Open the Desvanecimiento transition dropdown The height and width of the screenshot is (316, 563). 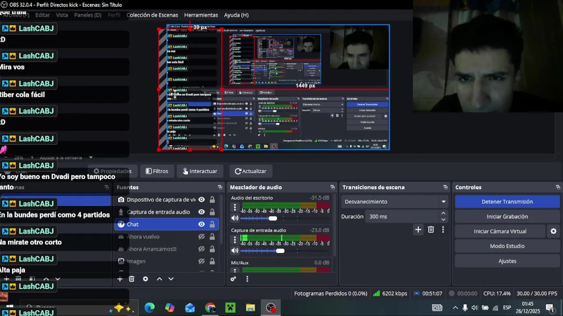pyautogui.click(x=394, y=202)
